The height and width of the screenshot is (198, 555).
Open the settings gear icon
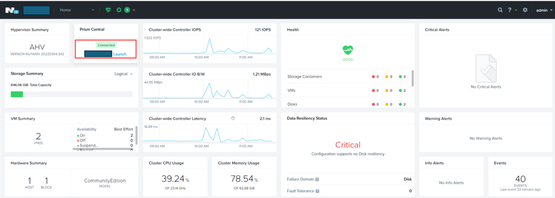point(525,10)
